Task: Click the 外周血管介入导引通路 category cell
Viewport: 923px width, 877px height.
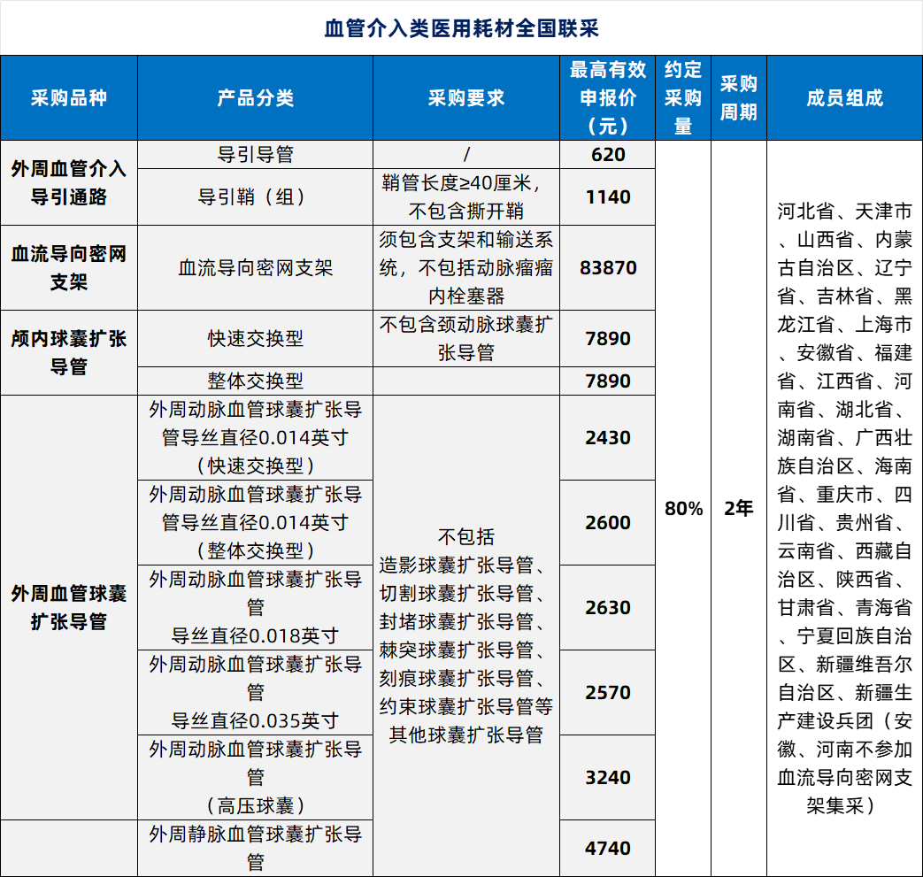Action: (x=68, y=182)
